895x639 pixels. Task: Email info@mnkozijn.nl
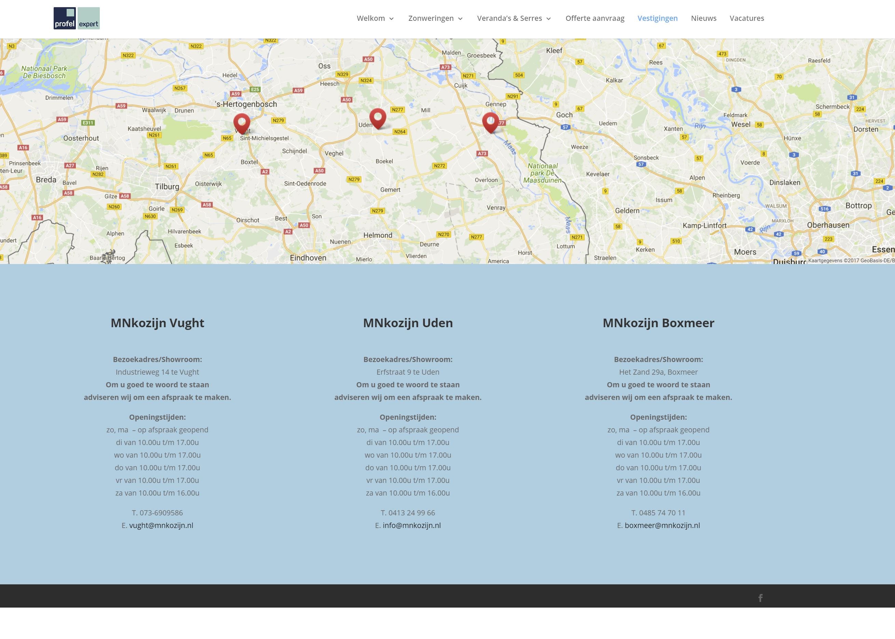click(411, 525)
